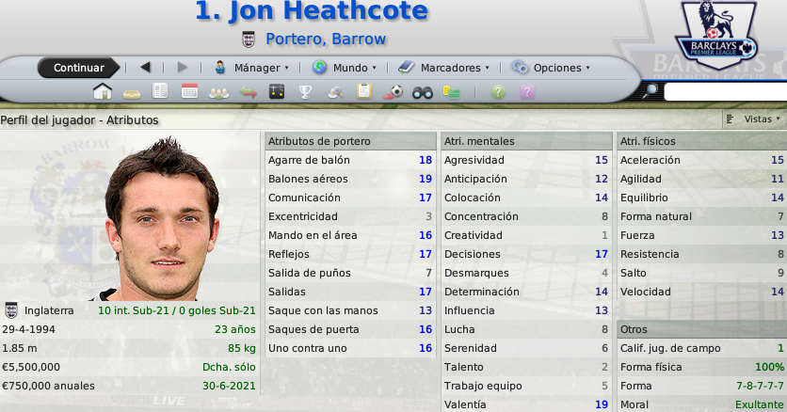Go back with the left arrow

click(145, 67)
